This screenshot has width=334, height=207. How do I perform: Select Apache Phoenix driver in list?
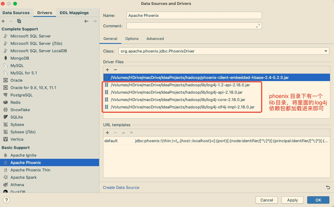click(x=50, y=162)
